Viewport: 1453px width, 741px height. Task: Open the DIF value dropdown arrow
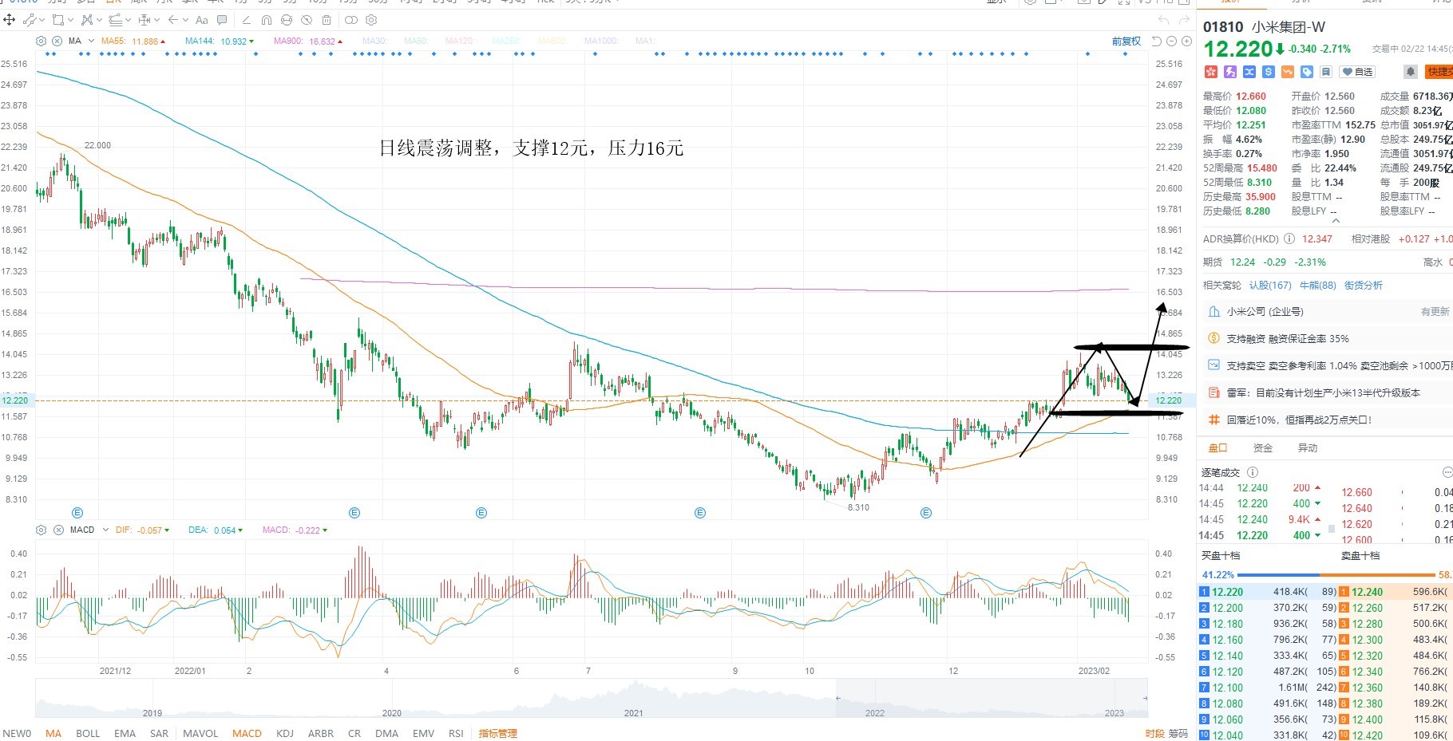coord(167,530)
